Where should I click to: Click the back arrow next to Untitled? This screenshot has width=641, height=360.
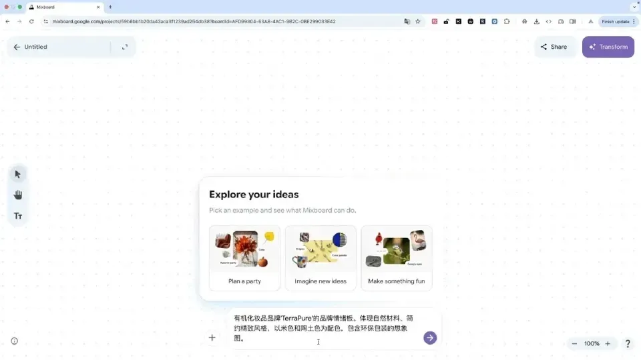click(17, 47)
